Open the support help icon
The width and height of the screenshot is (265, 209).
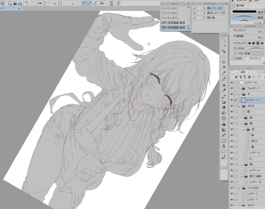click(x=118, y=3)
